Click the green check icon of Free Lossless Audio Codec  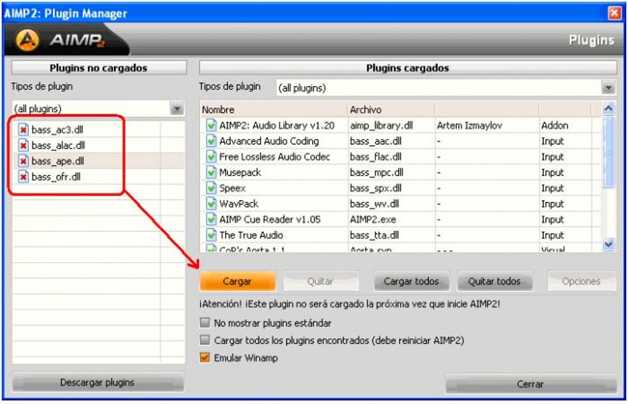click(x=211, y=156)
